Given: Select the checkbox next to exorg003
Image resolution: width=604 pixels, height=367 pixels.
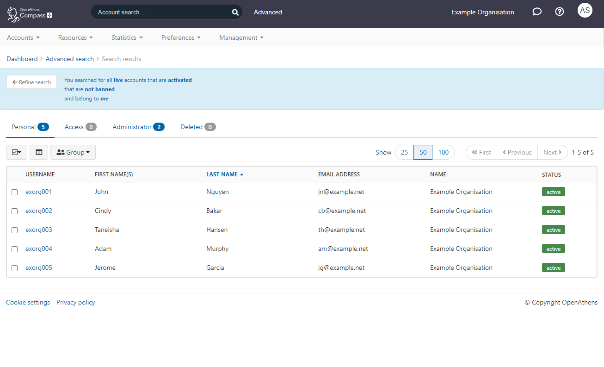Looking at the screenshot, I should click(14, 230).
